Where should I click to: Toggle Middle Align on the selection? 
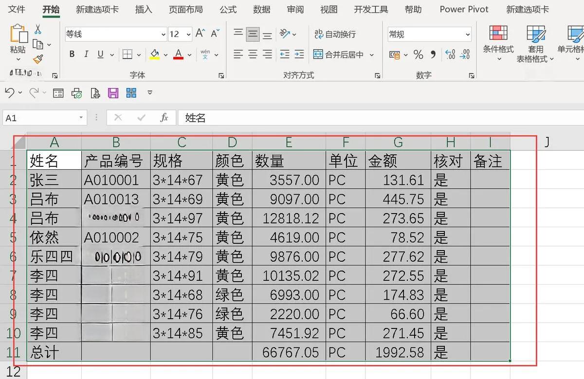pyautogui.click(x=253, y=34)
